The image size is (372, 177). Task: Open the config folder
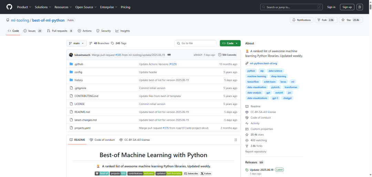tap(78, 72)
